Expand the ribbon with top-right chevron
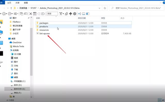Screen dimensions: 165x102 pos(161,3)
